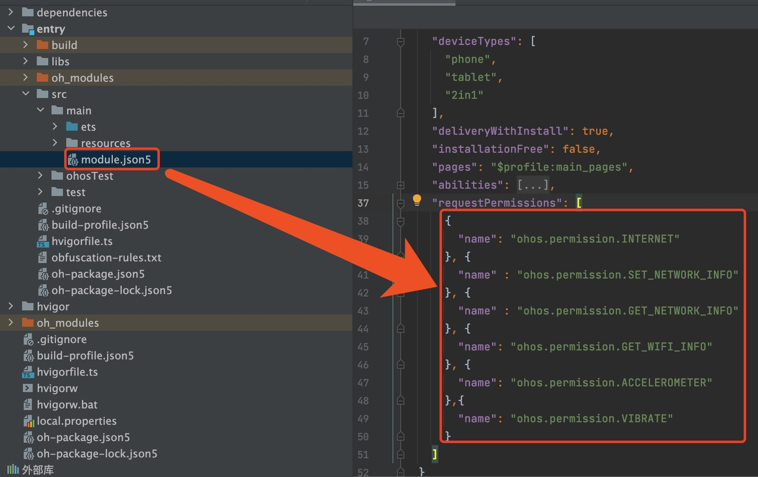Expand folded abilities block on line 15
Screen dimensions: 758x477
click(401, 185)
